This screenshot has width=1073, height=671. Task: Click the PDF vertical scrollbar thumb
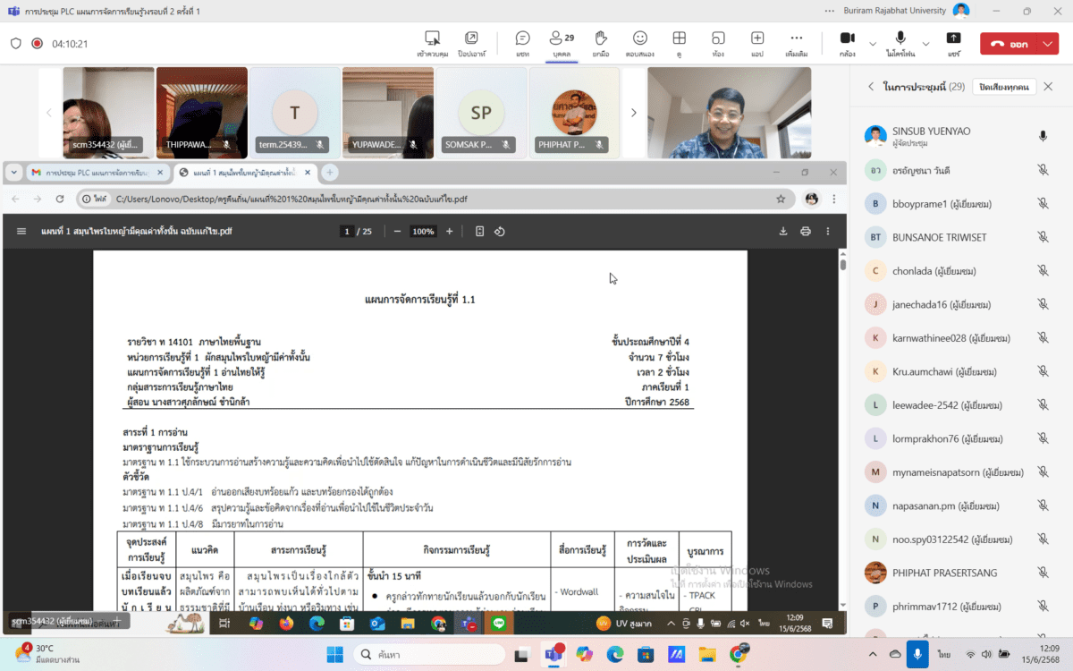842,265
